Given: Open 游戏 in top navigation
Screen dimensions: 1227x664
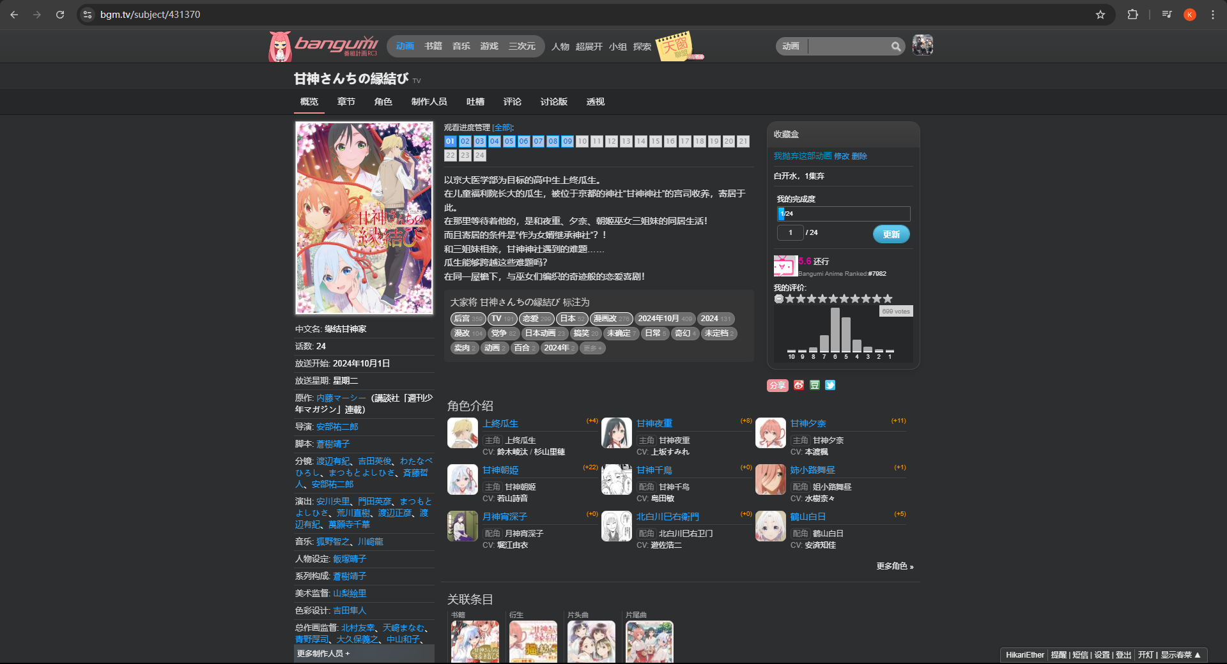Looking at the screenshot, I should tap(490, 46).
